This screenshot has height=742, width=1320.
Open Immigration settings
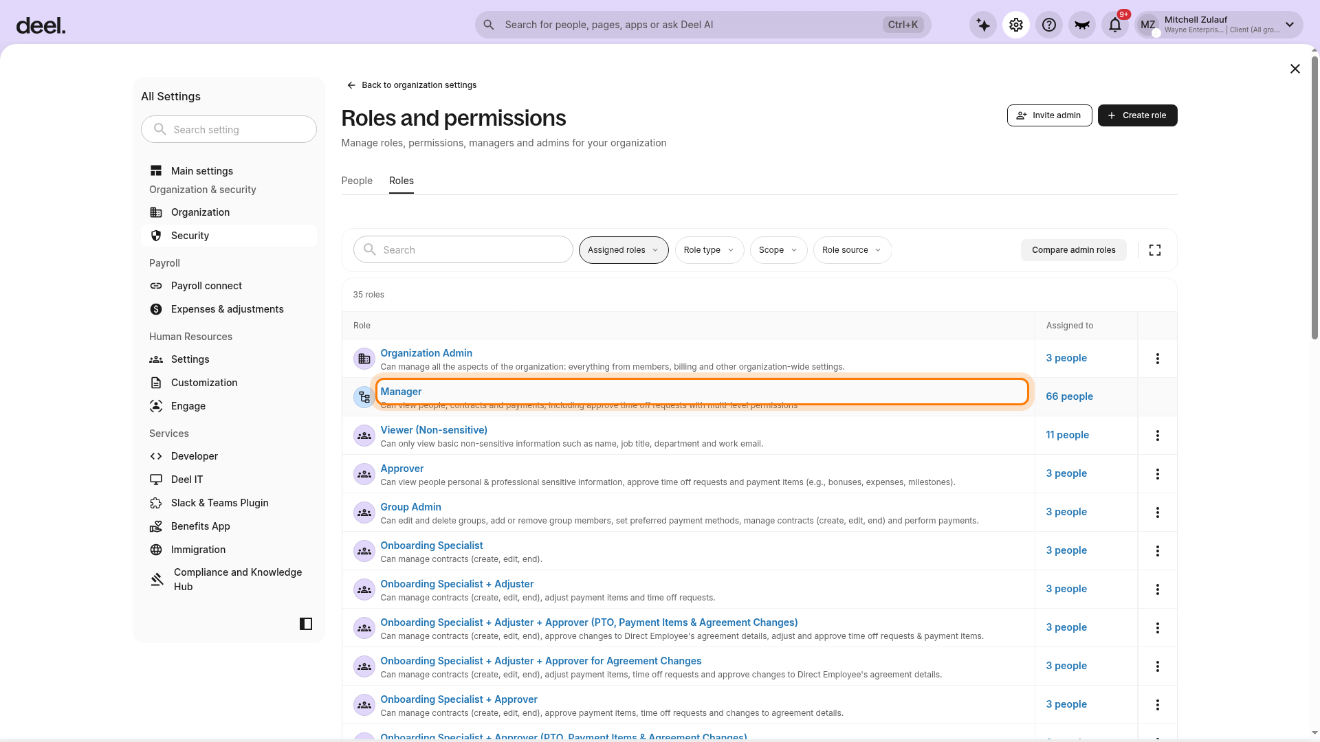tap(229, 550)
